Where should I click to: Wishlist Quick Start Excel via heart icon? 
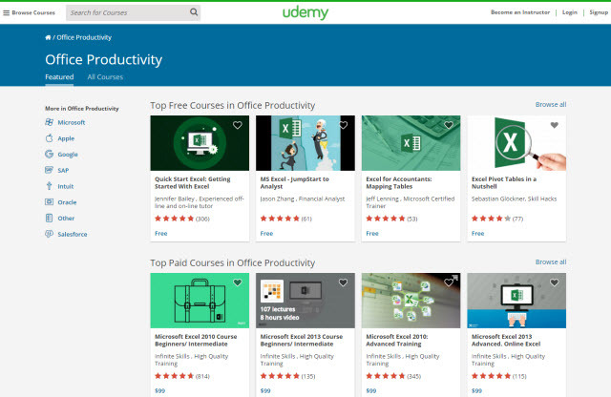[238, 125]
